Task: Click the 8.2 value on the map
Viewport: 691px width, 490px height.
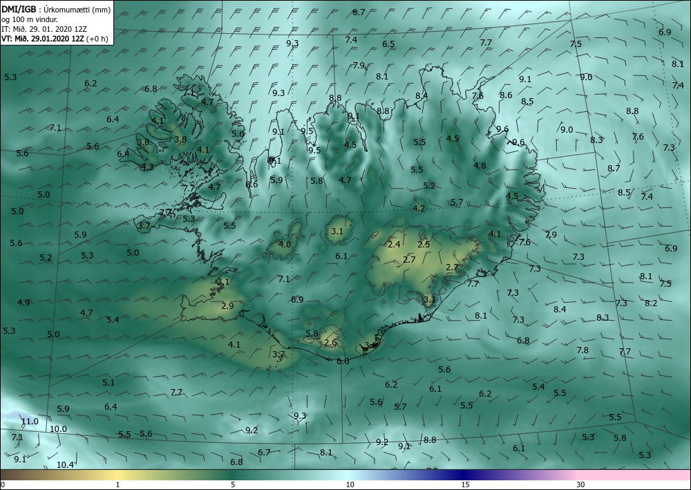Action: [651, 303]
